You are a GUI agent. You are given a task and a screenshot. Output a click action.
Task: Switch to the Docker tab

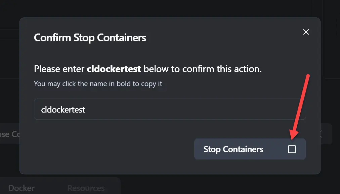[x=22, y=188]
